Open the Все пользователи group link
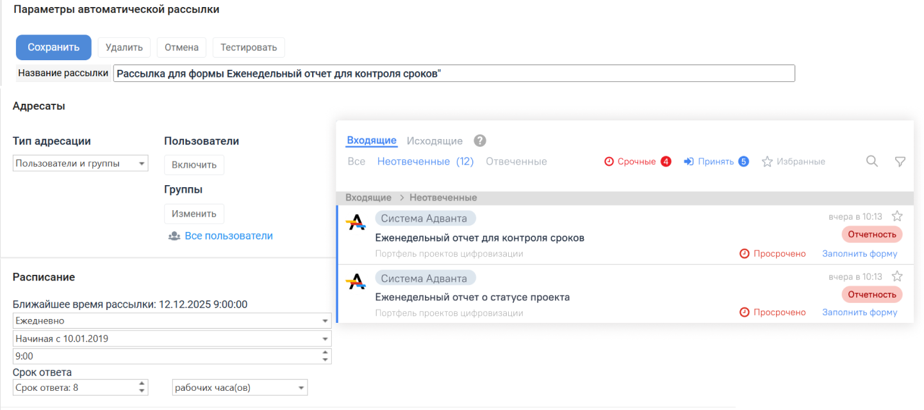 pyautogui.click(x=228, y=236)
